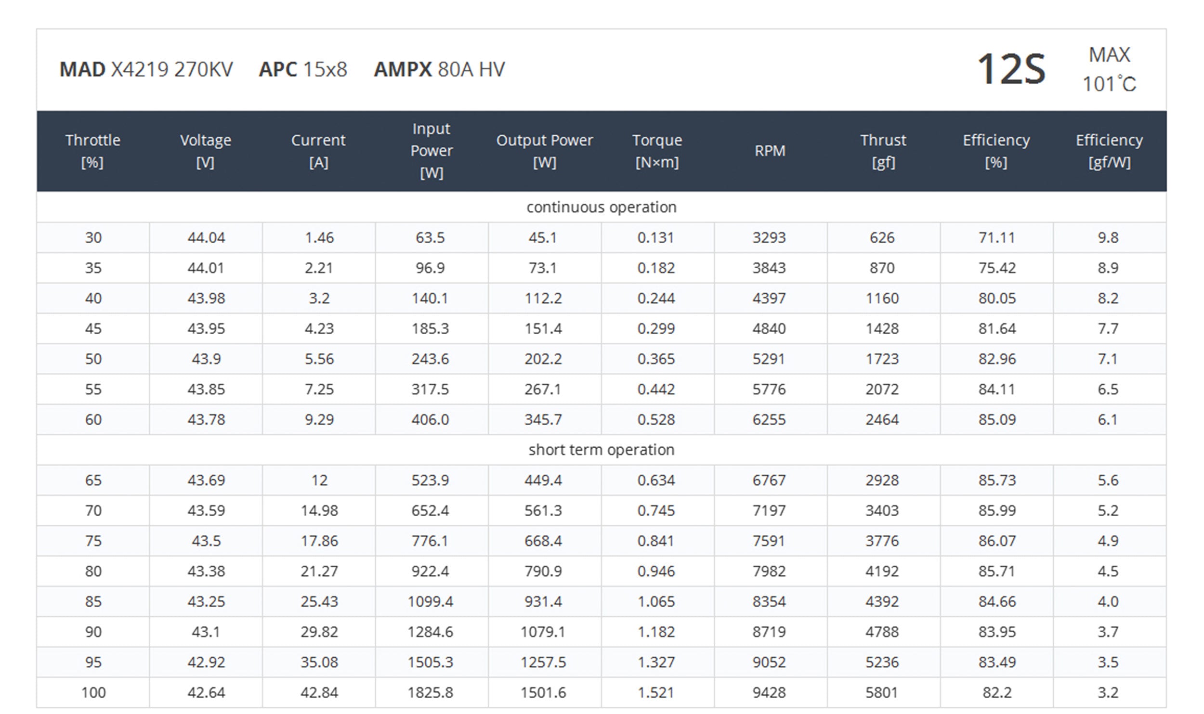
Task: Select throttle cell '90'
Action: tap(93, 632)
